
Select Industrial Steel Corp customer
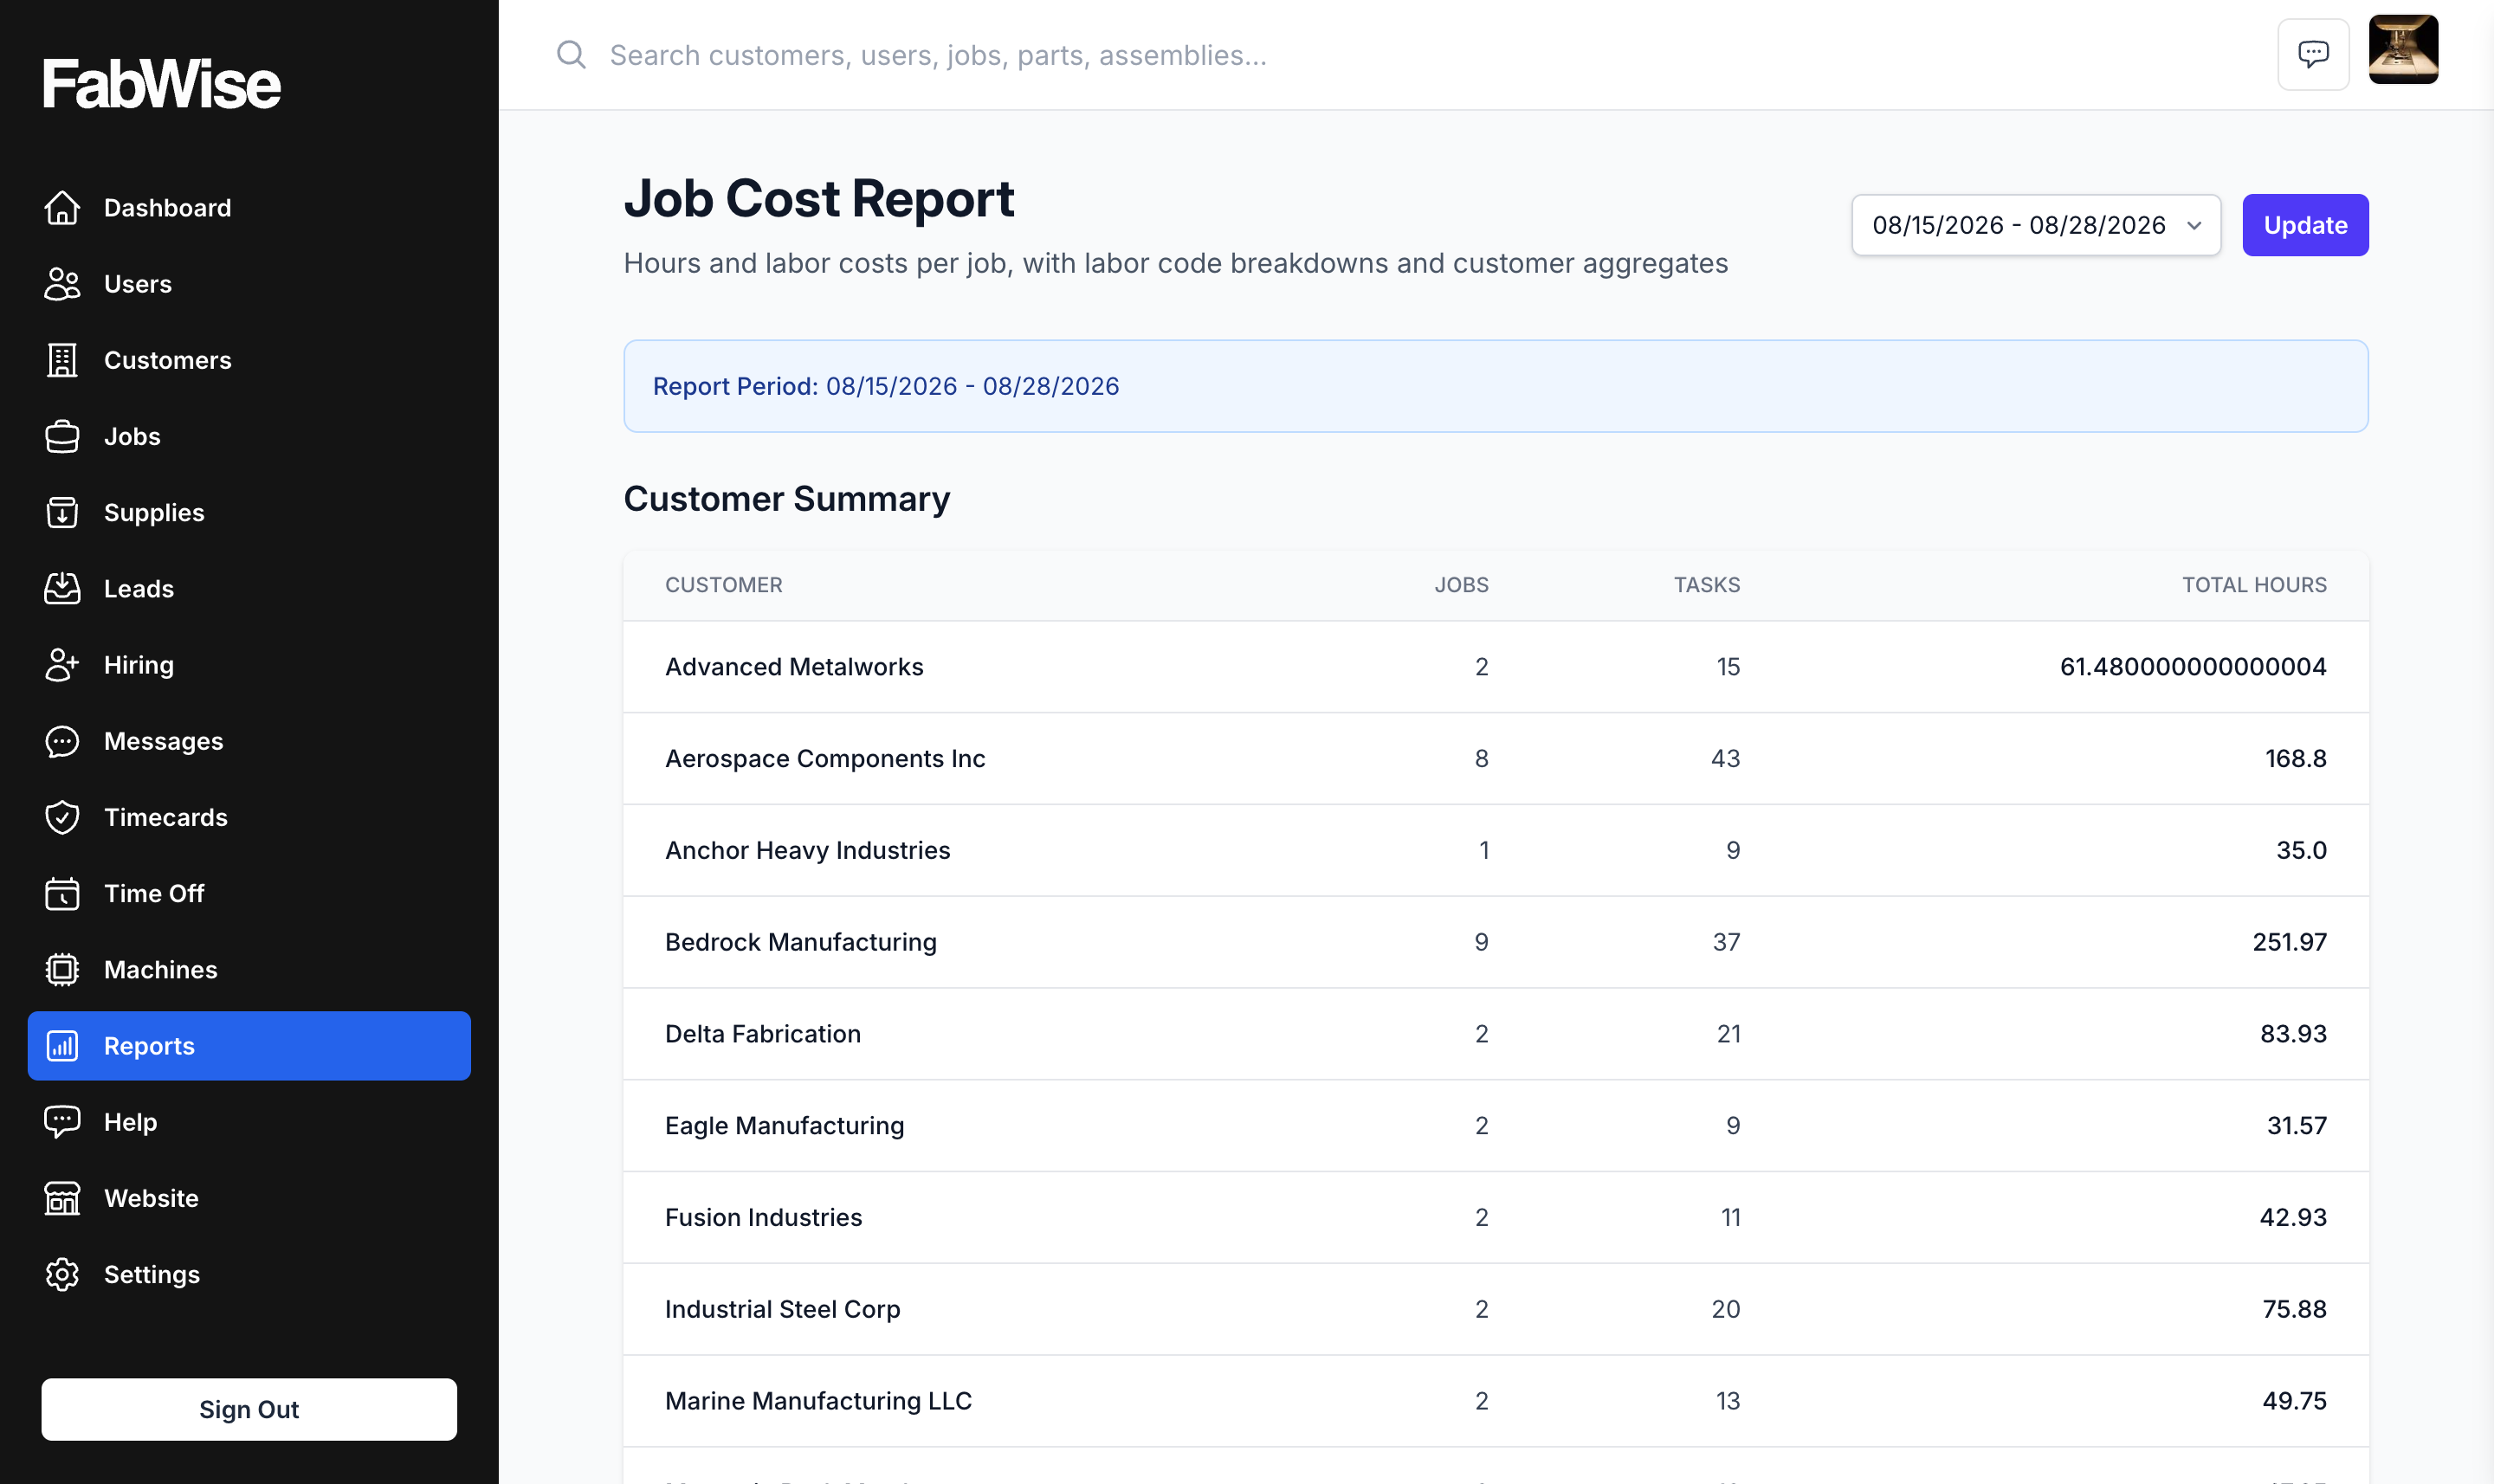(782, 1309)
